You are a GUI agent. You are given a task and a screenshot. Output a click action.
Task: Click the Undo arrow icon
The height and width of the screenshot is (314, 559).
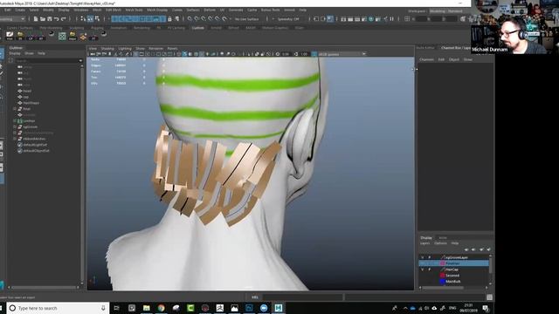56,19
